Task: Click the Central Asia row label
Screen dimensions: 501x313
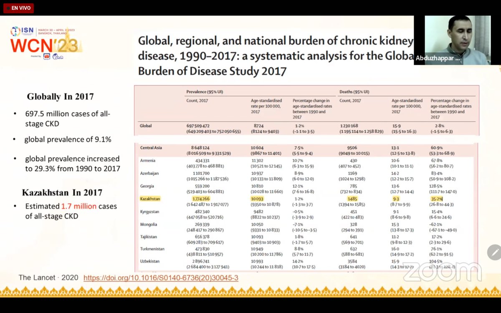Action: click(x=150, y=147)
